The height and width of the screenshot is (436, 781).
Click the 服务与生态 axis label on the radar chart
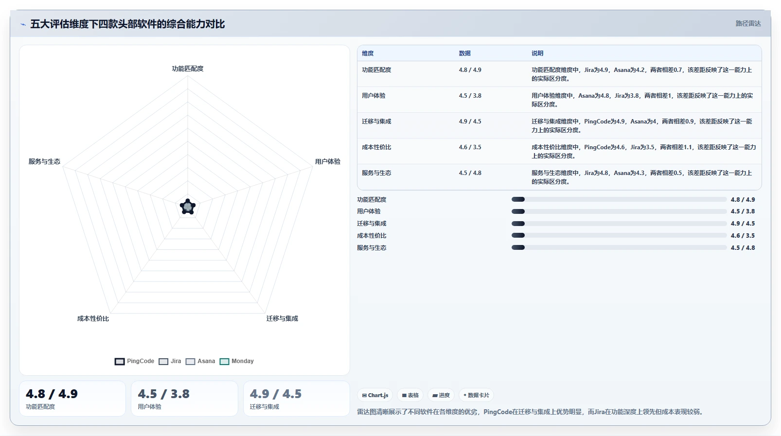tap(44, 161)
